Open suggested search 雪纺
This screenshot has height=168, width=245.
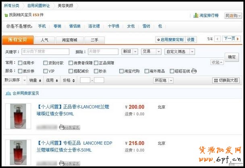pyautogui.click(x=146, y=26)
